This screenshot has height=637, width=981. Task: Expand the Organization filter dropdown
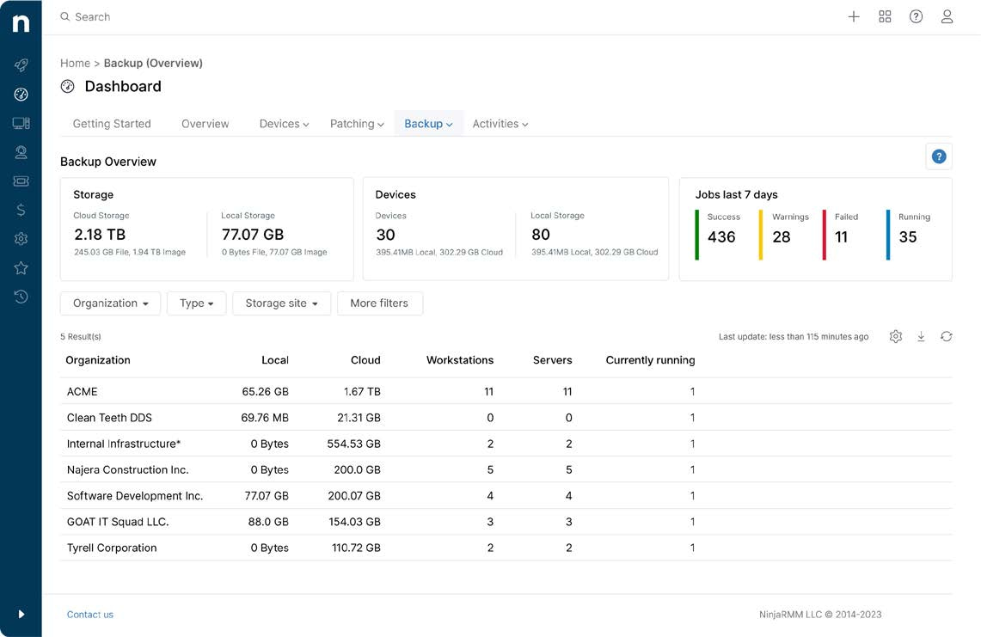(x=110, y=303)
